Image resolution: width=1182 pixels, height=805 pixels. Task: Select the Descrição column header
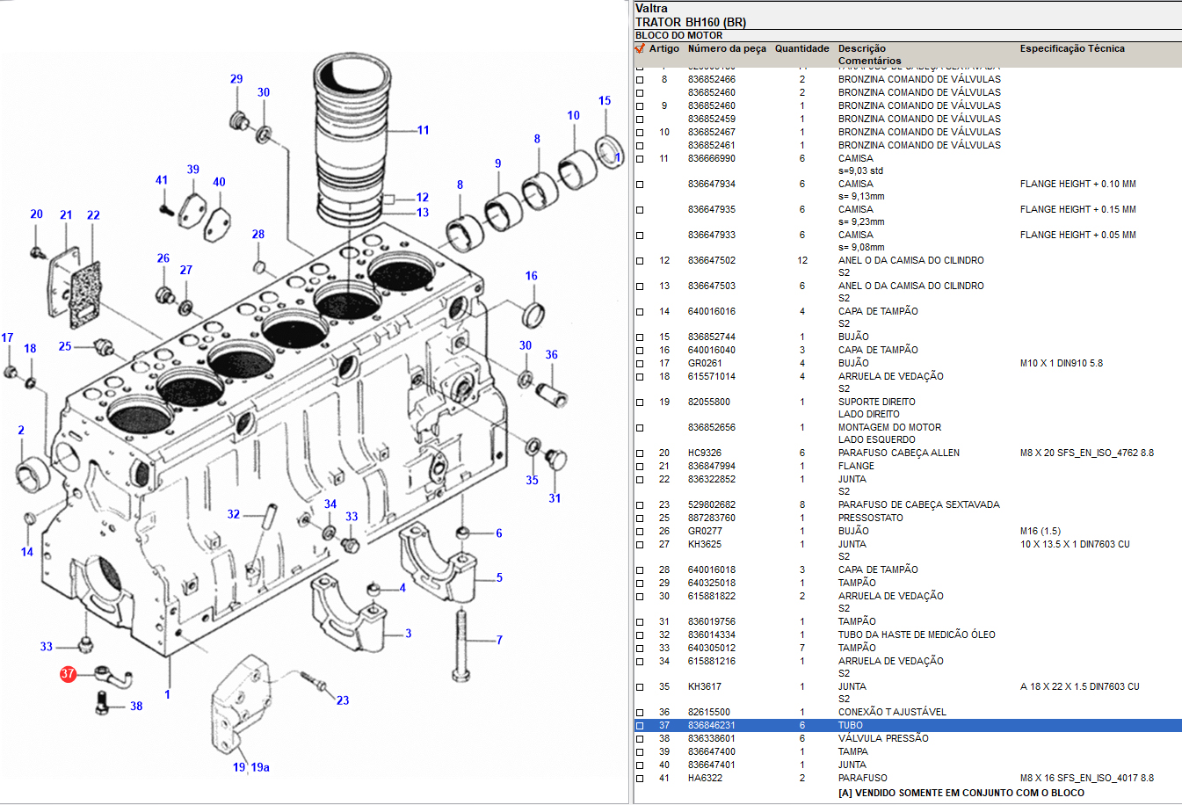coord(861,49)
